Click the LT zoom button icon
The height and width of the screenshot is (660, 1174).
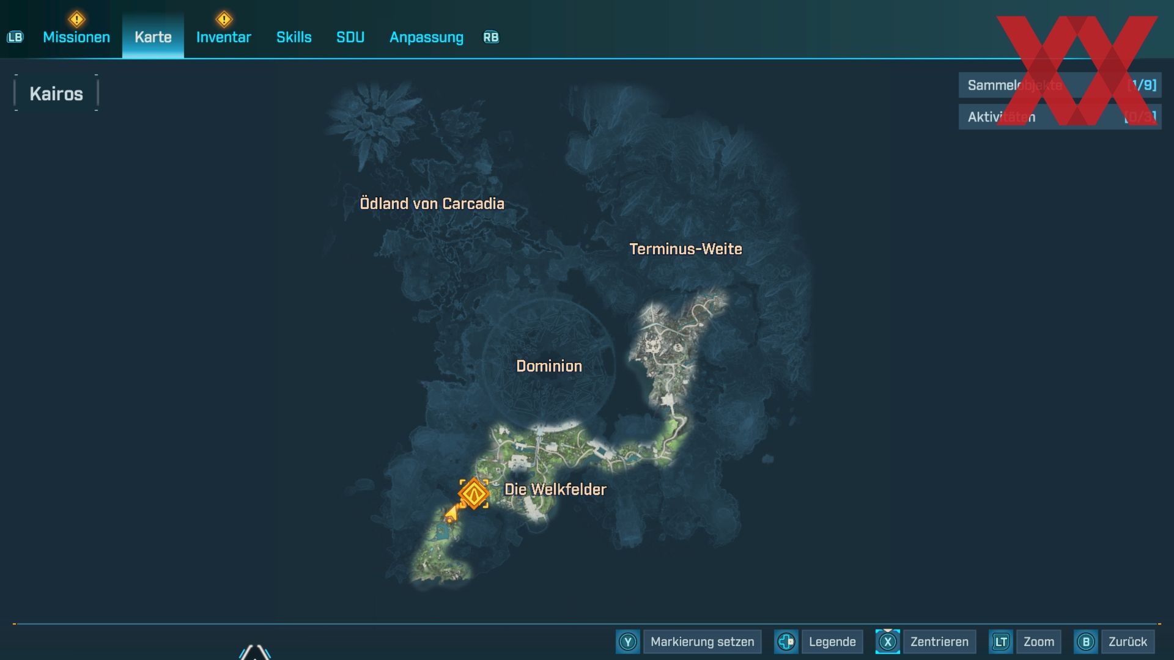[x=1001, y=642]
